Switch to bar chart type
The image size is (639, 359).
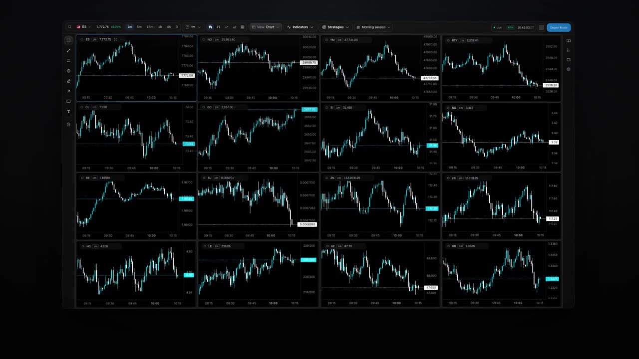click(x=218, y=27)
